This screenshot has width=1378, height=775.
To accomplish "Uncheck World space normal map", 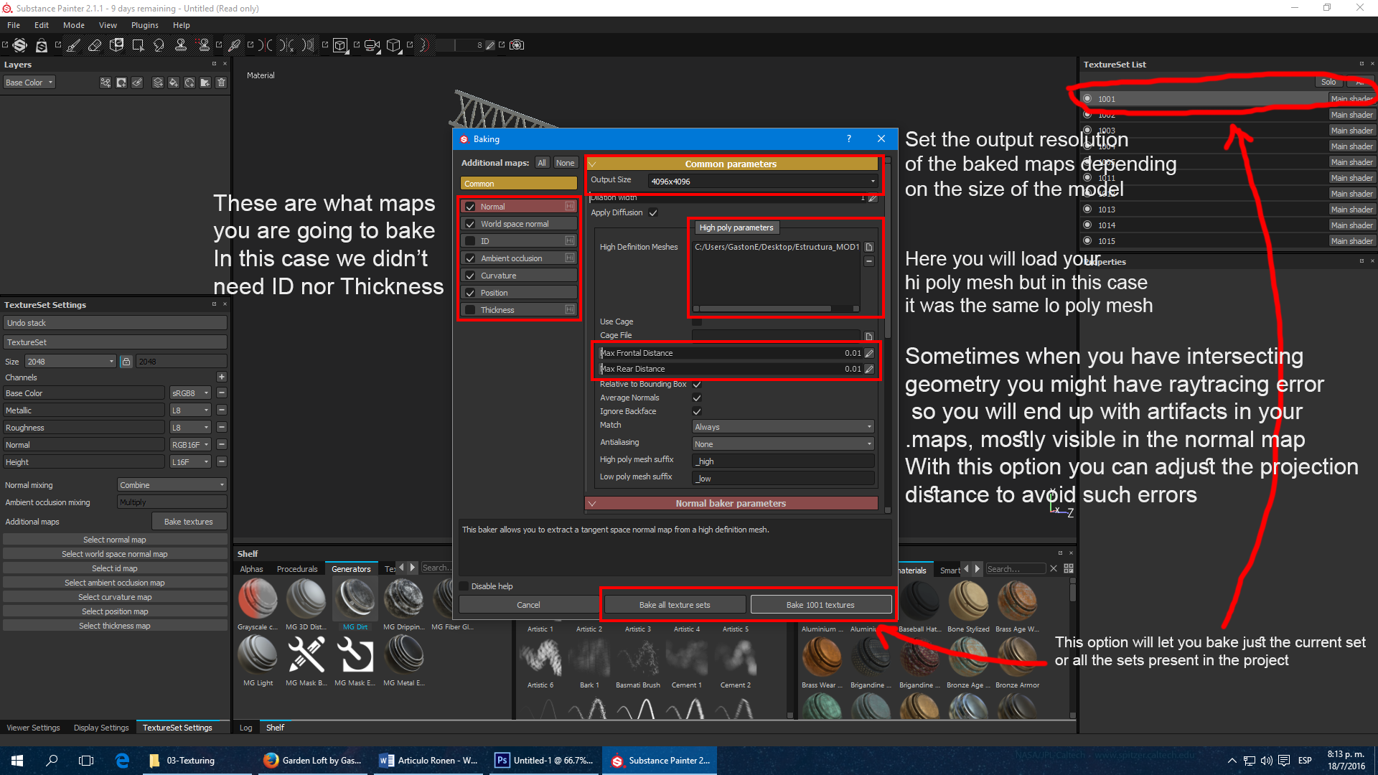I will tap(470, 224).
